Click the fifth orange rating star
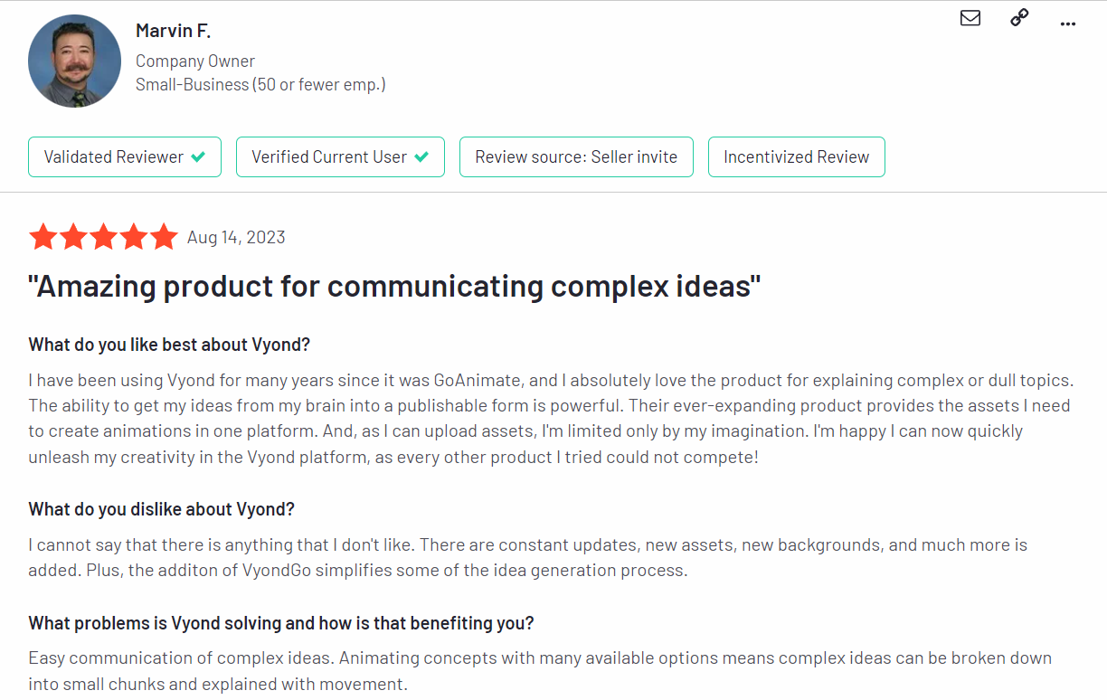 coord(164,237)
